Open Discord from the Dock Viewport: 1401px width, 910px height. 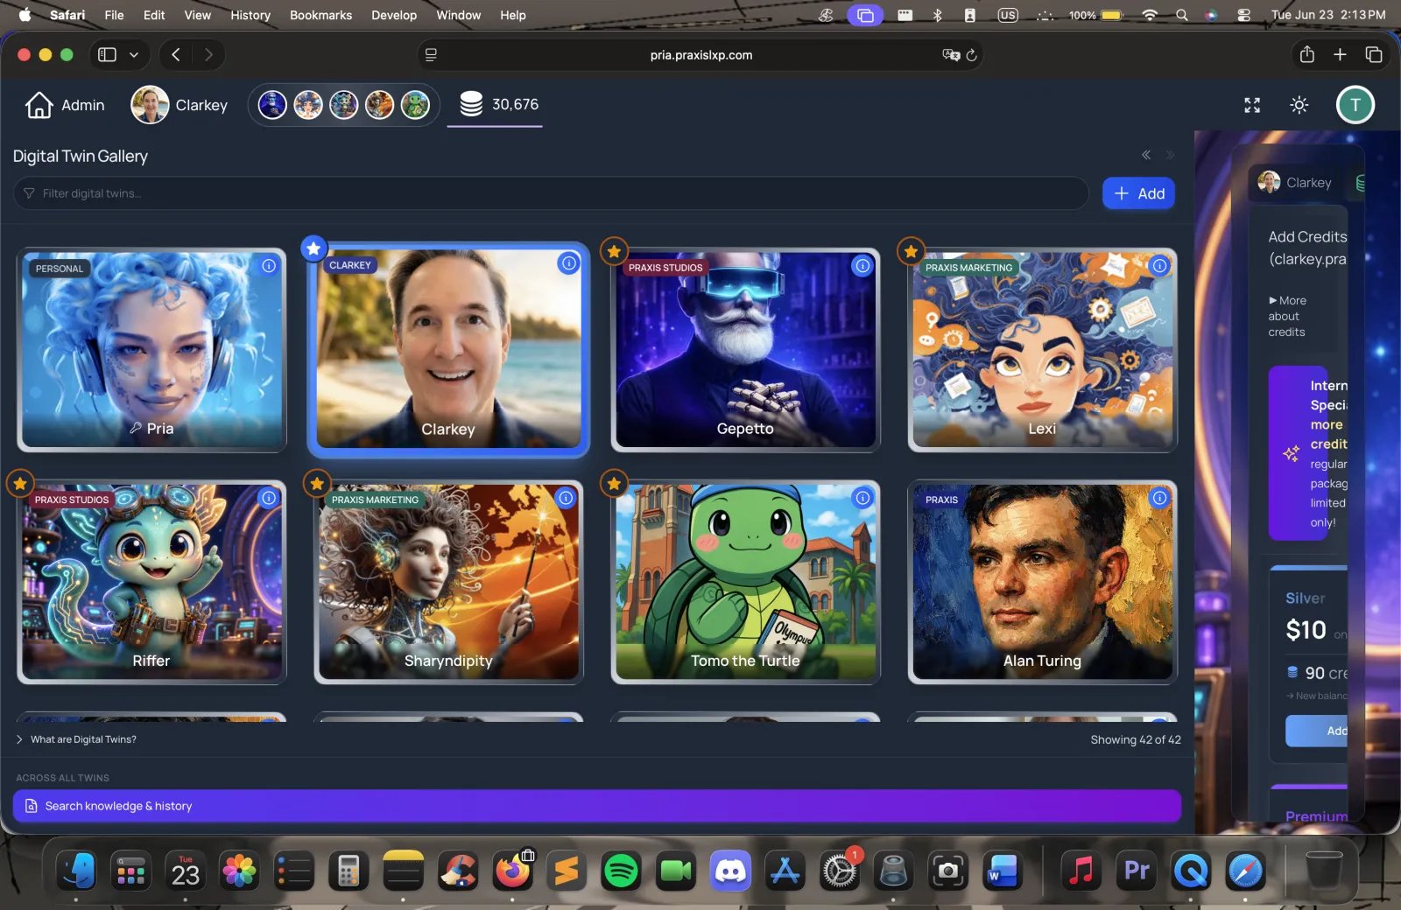pyautogui.click(x=730, y=871)
